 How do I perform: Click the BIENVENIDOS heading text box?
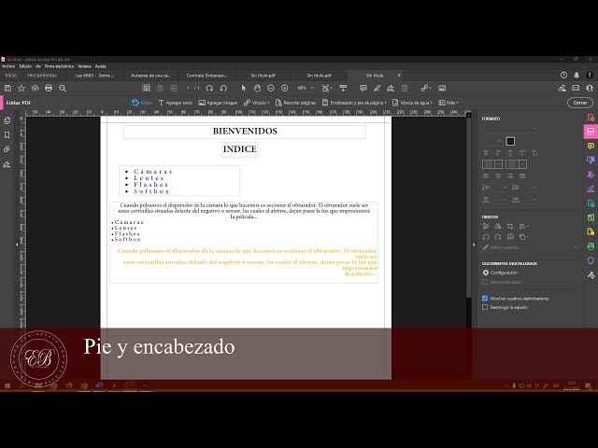coord(245,132)
